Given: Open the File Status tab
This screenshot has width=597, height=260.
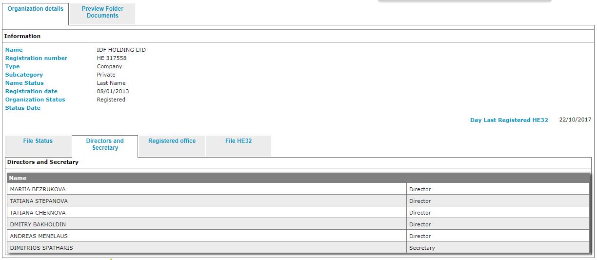Looking at the screenshot, I should pyautogui.click(x=38, y=146).
